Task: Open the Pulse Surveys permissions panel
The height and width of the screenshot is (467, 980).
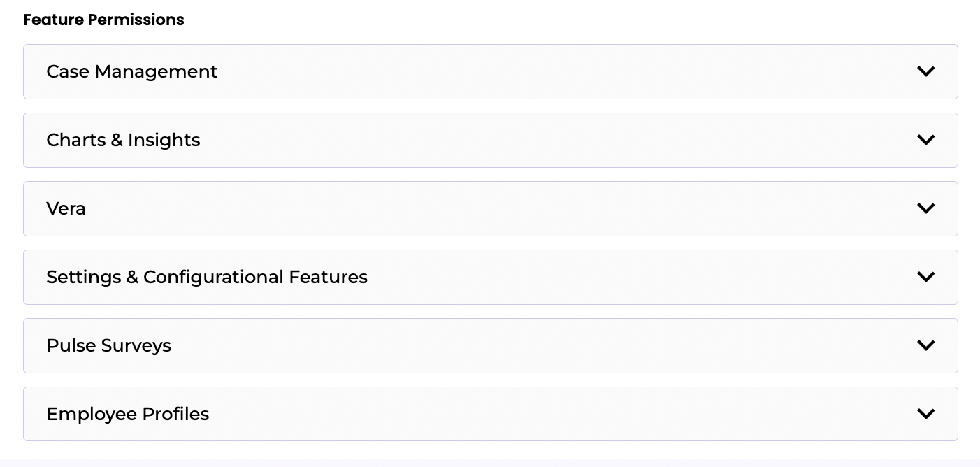Action: click(490, 345)
